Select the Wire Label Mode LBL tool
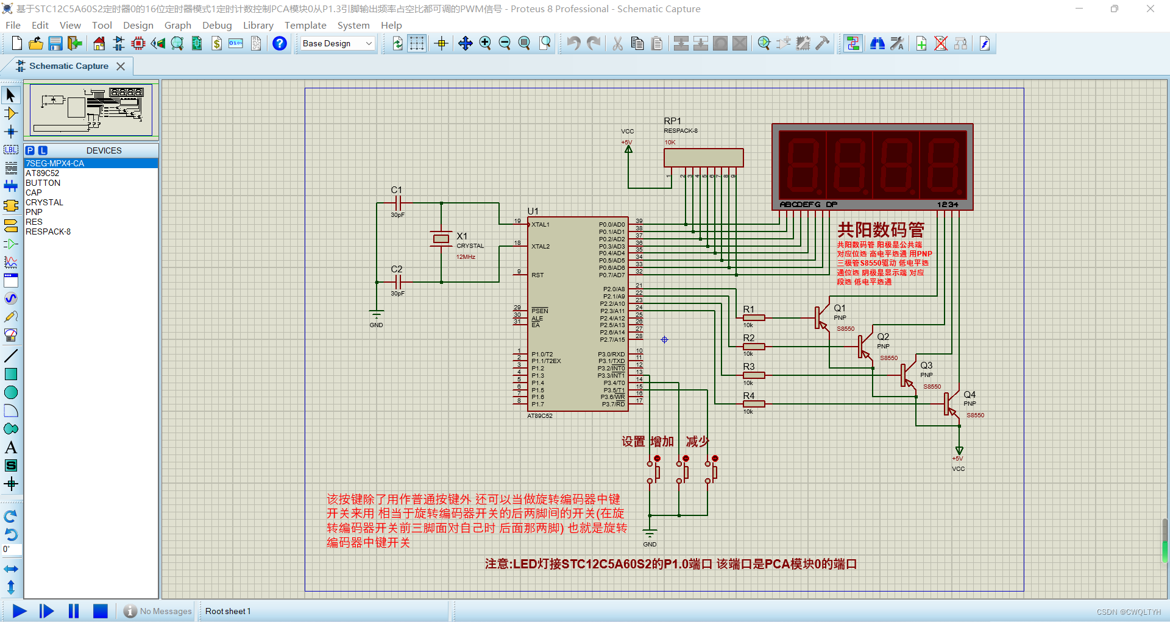Screen dimensions: 1170x622 [11, 150]
